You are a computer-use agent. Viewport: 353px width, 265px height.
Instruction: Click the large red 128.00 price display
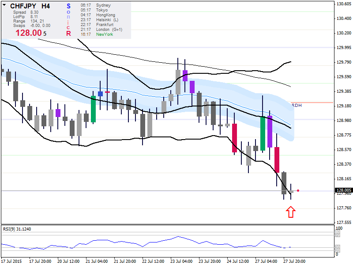click(28, 33)
